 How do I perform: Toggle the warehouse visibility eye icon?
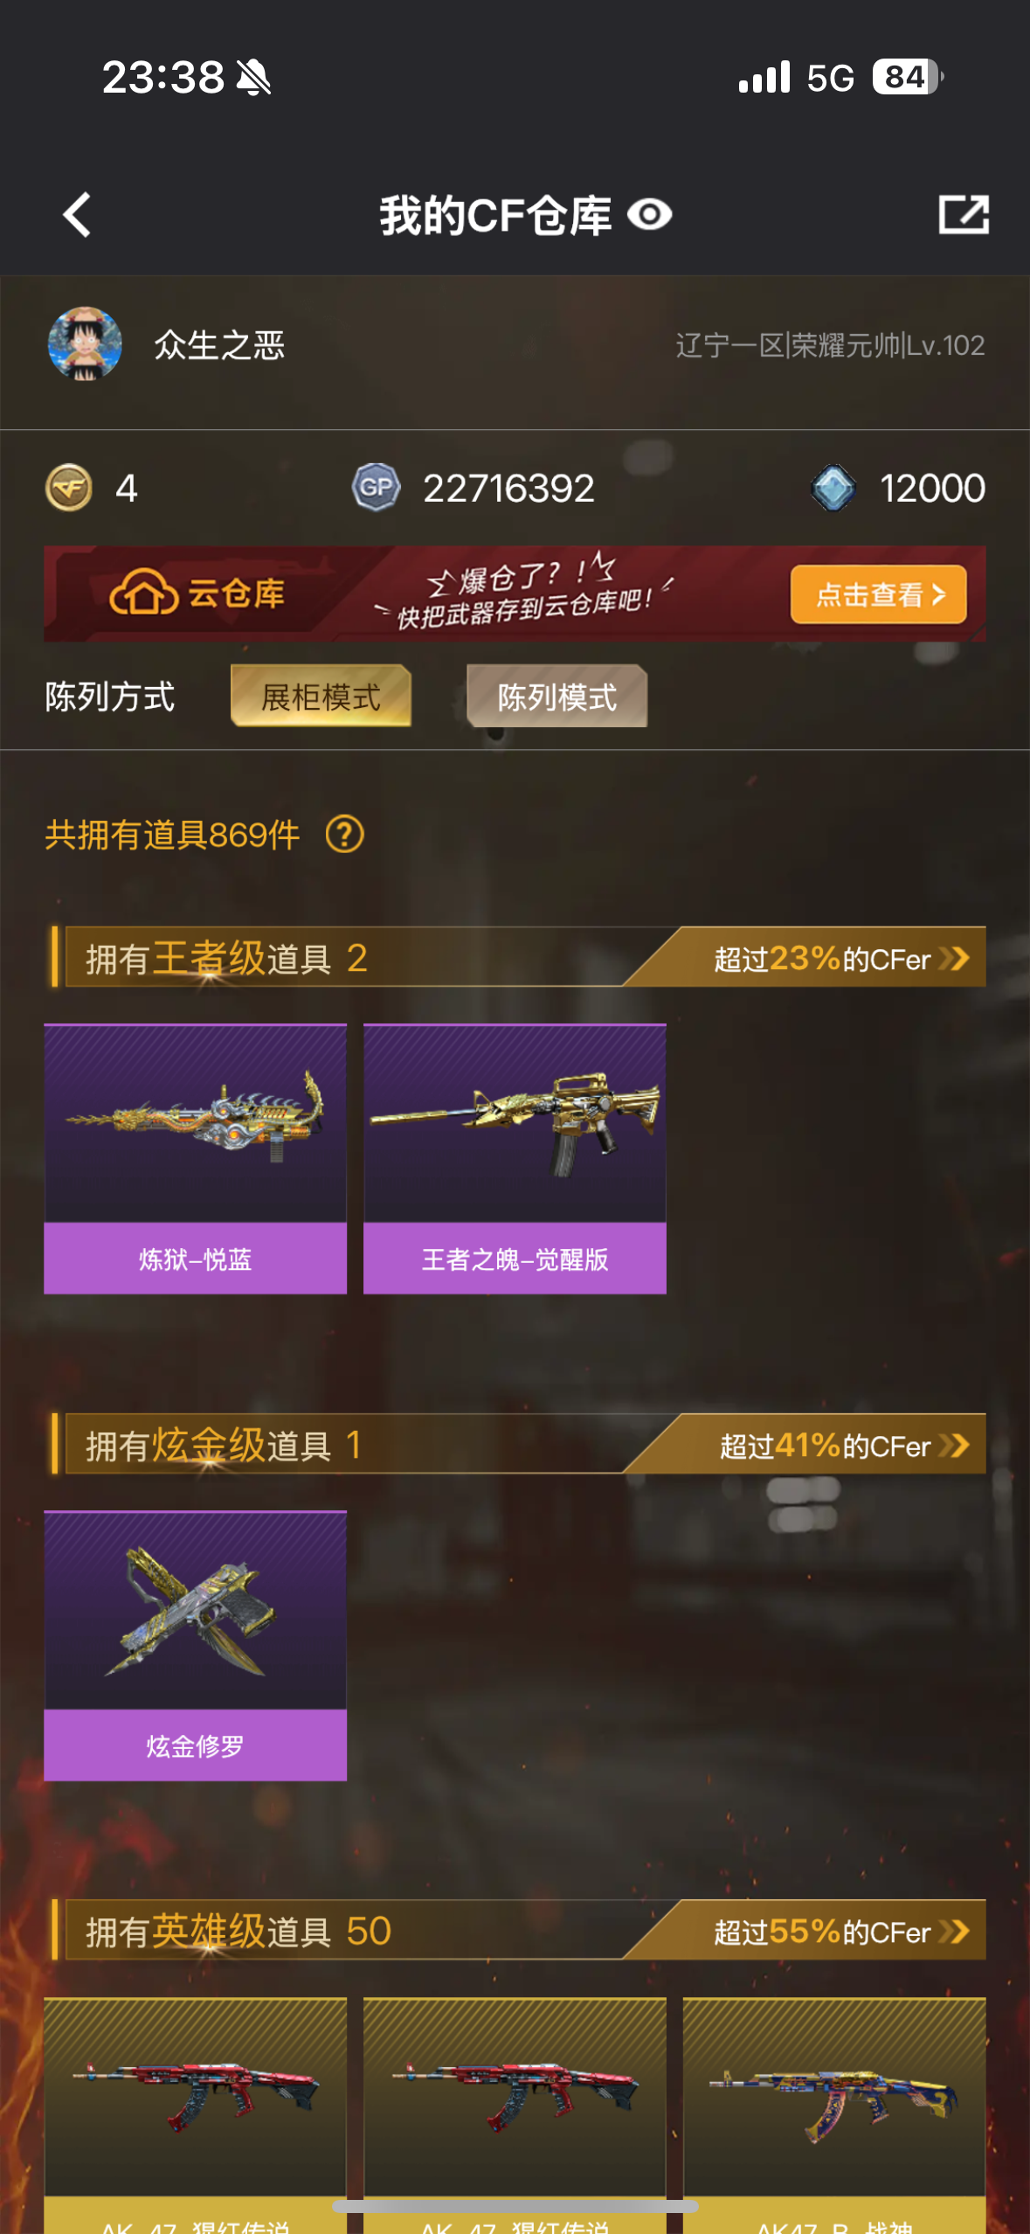pos(650,215)
